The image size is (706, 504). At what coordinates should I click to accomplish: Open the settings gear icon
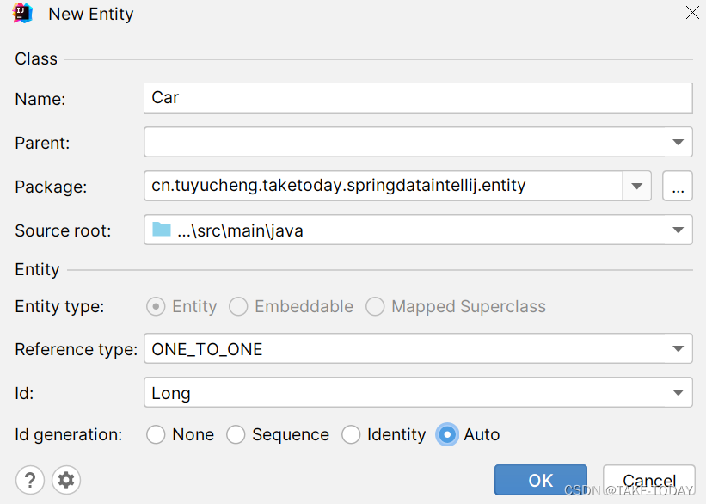(x=66, y=480)
